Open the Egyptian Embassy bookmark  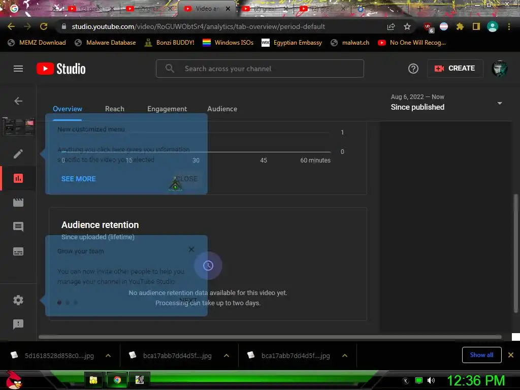tap(292, 43)
